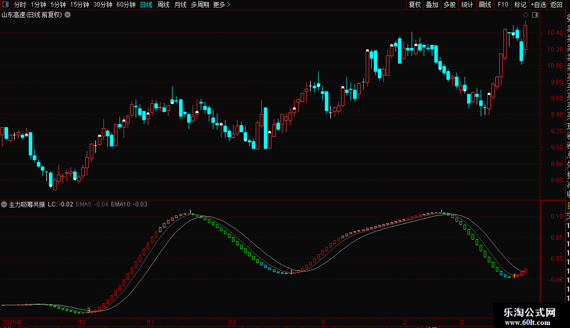Click the 10.00 price axis label
This screenshot has width=570, height=328.
pyautogui.click(x=555, y=66)
